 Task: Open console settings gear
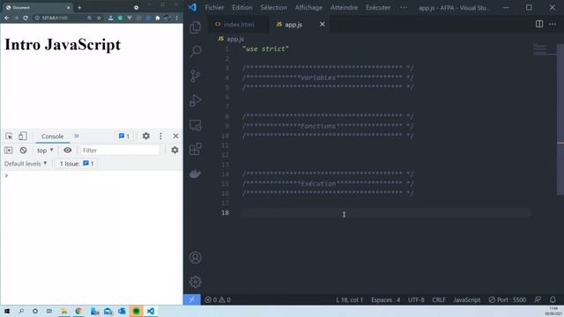click(174, 151)
